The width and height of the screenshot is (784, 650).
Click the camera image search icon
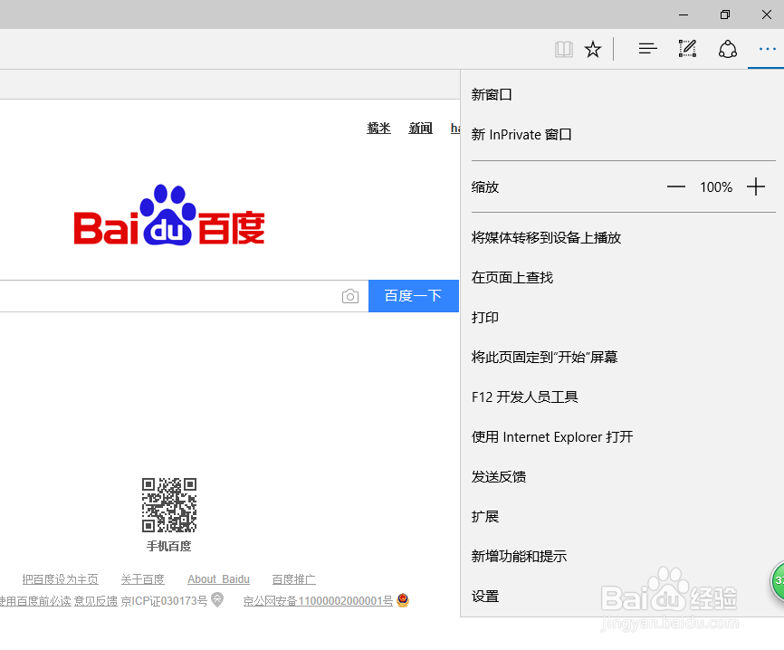coord(350,296)
